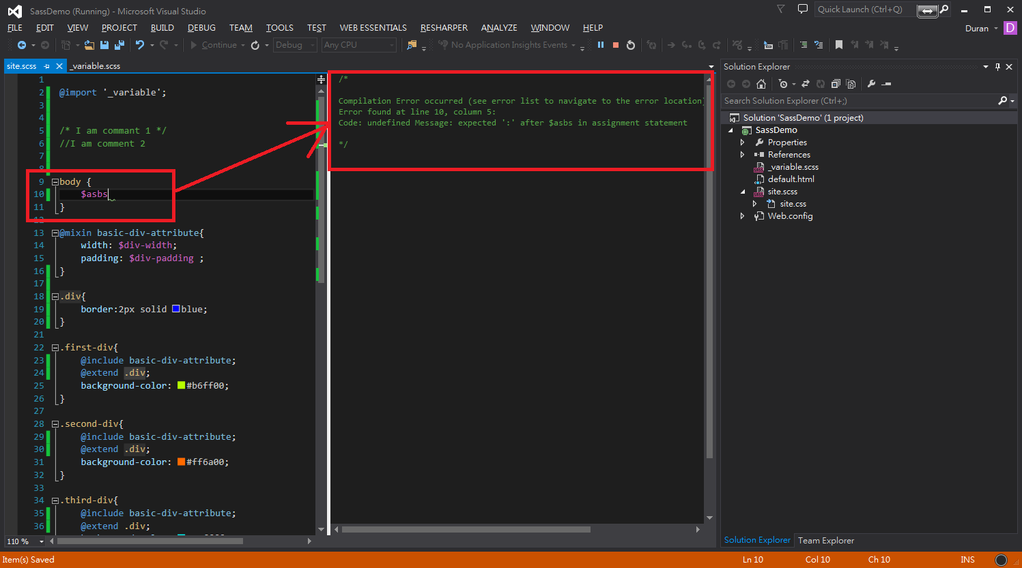Click the Open File folder icon
This screenshot has height=568, width=1022.
89,45
